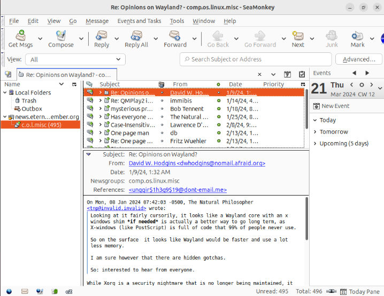384x296 pixels.
Task: Select c.o.l.misc (495) newsgroup
Action: [x=41, y=125]
